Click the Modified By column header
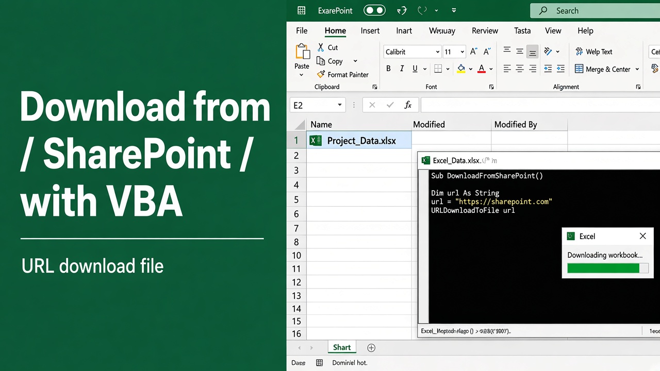Screen dimensions: 660x371 point(529,124)
